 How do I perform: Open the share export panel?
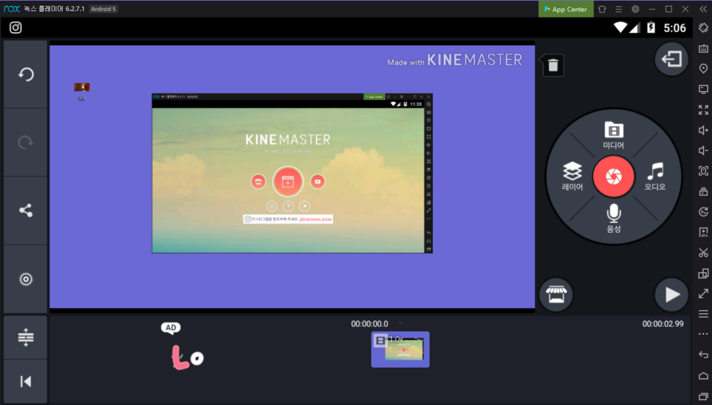point(26,211)
